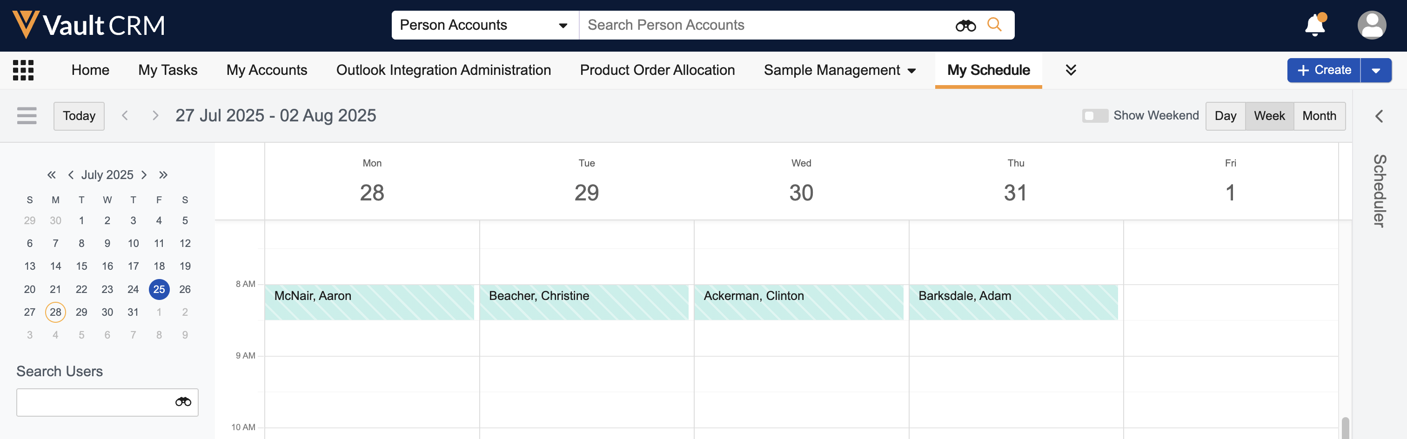Open the user profile avatar

tap(1371, 25)
